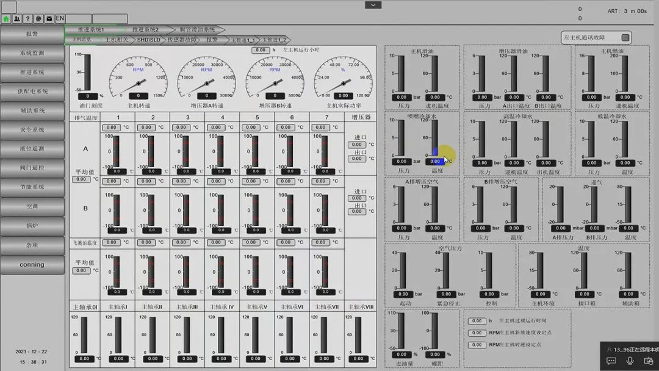Open the 推进系统 sidebar button
The height and width of the screenshot is (371, 659).
[32, 72]
